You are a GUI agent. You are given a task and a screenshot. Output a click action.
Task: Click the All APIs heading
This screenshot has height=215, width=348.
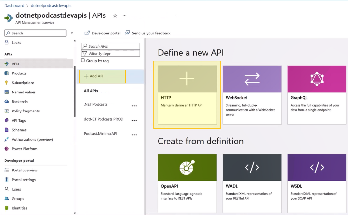91,91
